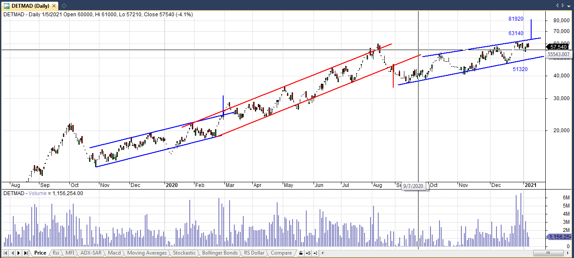Click the 9/7/2020 date marker label
Viewport: 574px width, 258px height.
(x=415, y=186)
